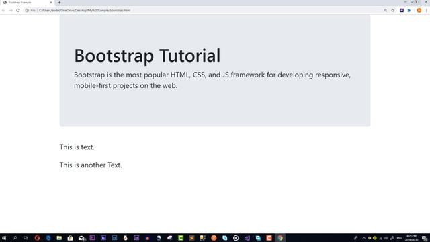Open the Chrome three-dot menu

click(x=427, y=11)
